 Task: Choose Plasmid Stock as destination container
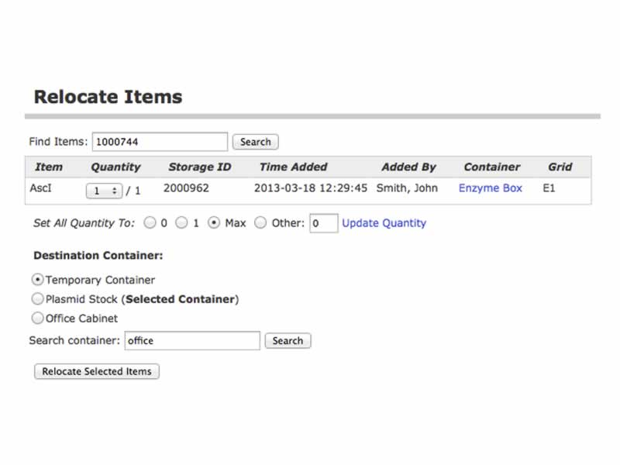click(x=37, y=299)
